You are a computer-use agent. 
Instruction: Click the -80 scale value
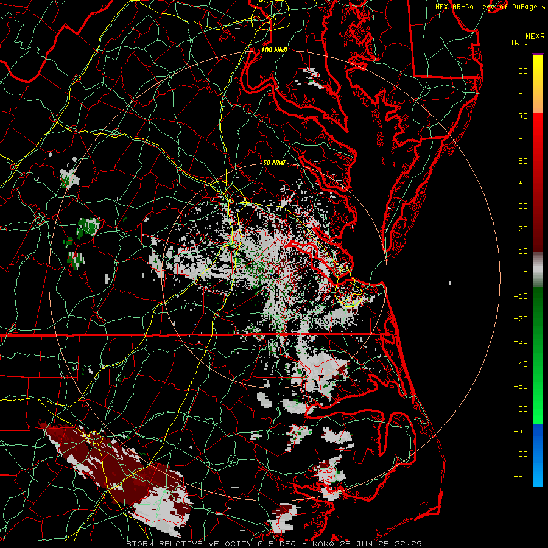point(521,454)
